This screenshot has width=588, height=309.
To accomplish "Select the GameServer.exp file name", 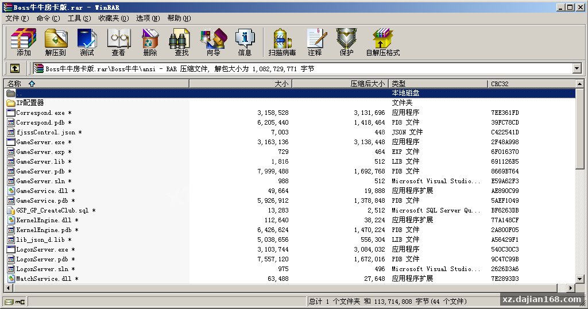I will pos(44,152).
